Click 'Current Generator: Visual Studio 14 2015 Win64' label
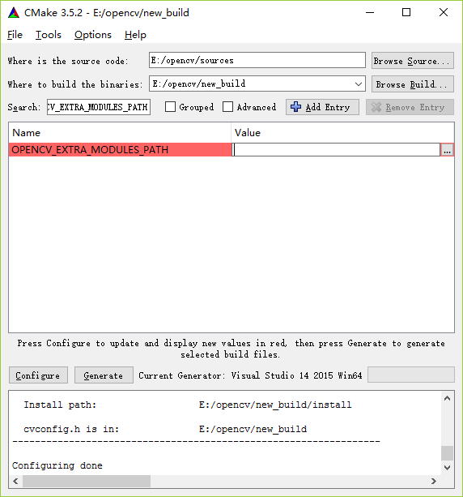 250,375
